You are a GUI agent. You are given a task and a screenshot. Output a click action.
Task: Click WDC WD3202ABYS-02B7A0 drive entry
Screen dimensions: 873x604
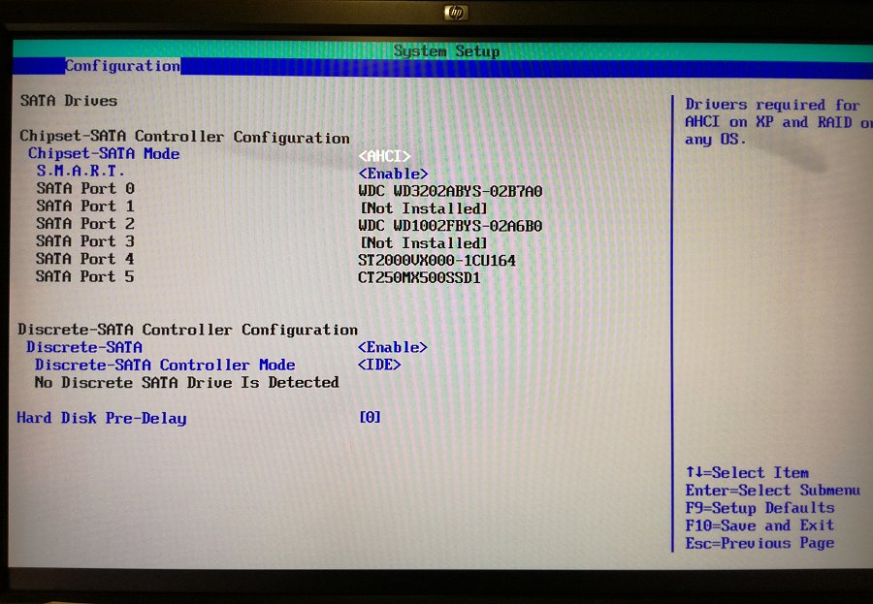pos(450,191)
